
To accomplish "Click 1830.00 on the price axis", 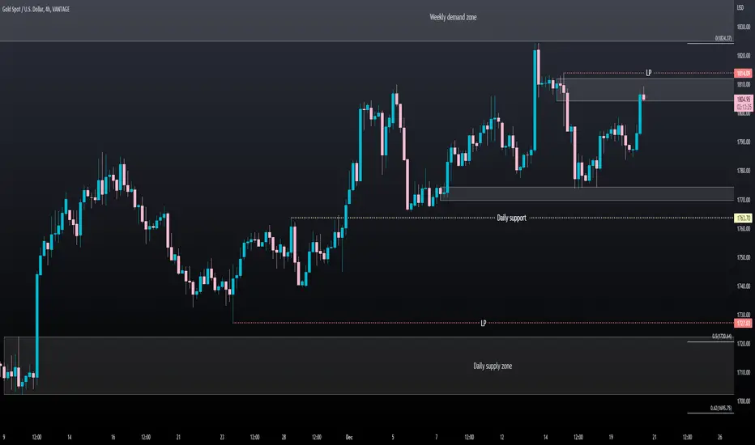I will pos(744,27).
